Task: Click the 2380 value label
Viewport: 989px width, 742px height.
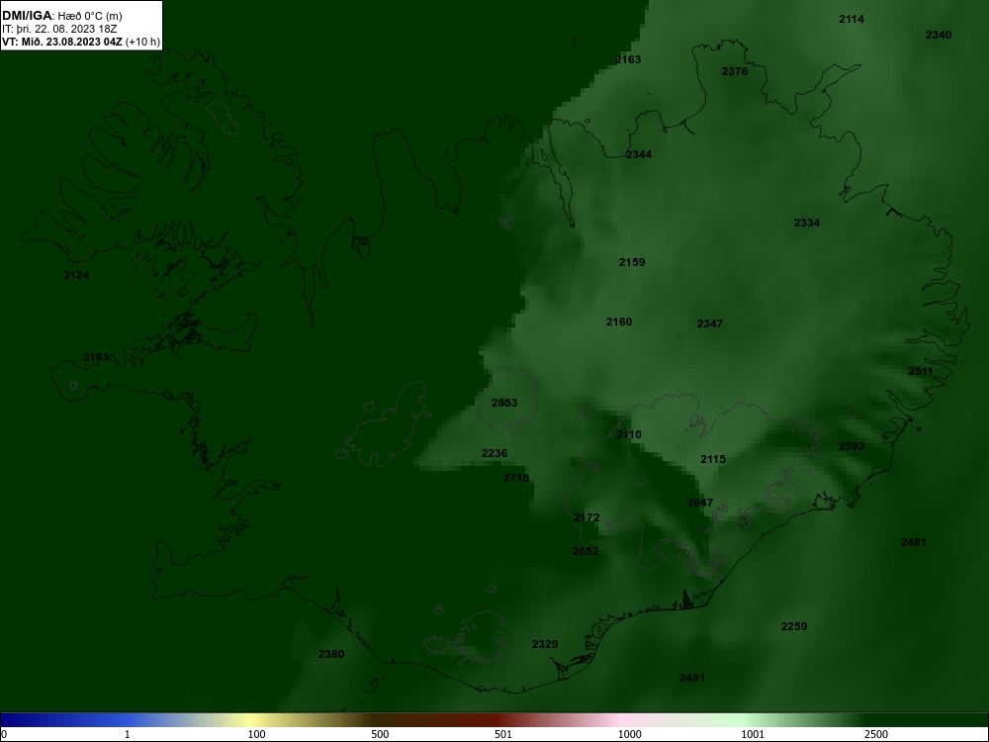Action: point(331,654)
